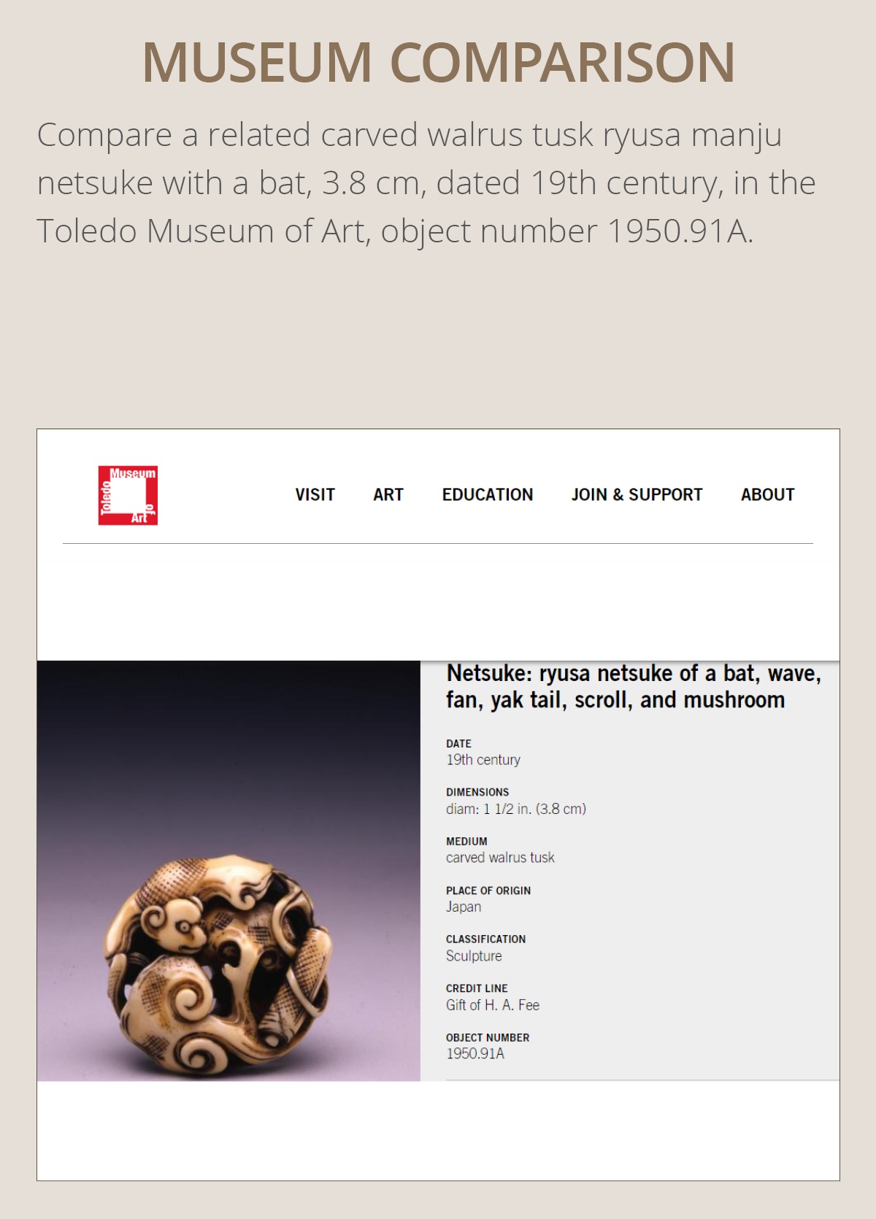
Task: Select the Gift of H. A. Fee credit line
Action: pyautogui.click(x=494, y=1004)
